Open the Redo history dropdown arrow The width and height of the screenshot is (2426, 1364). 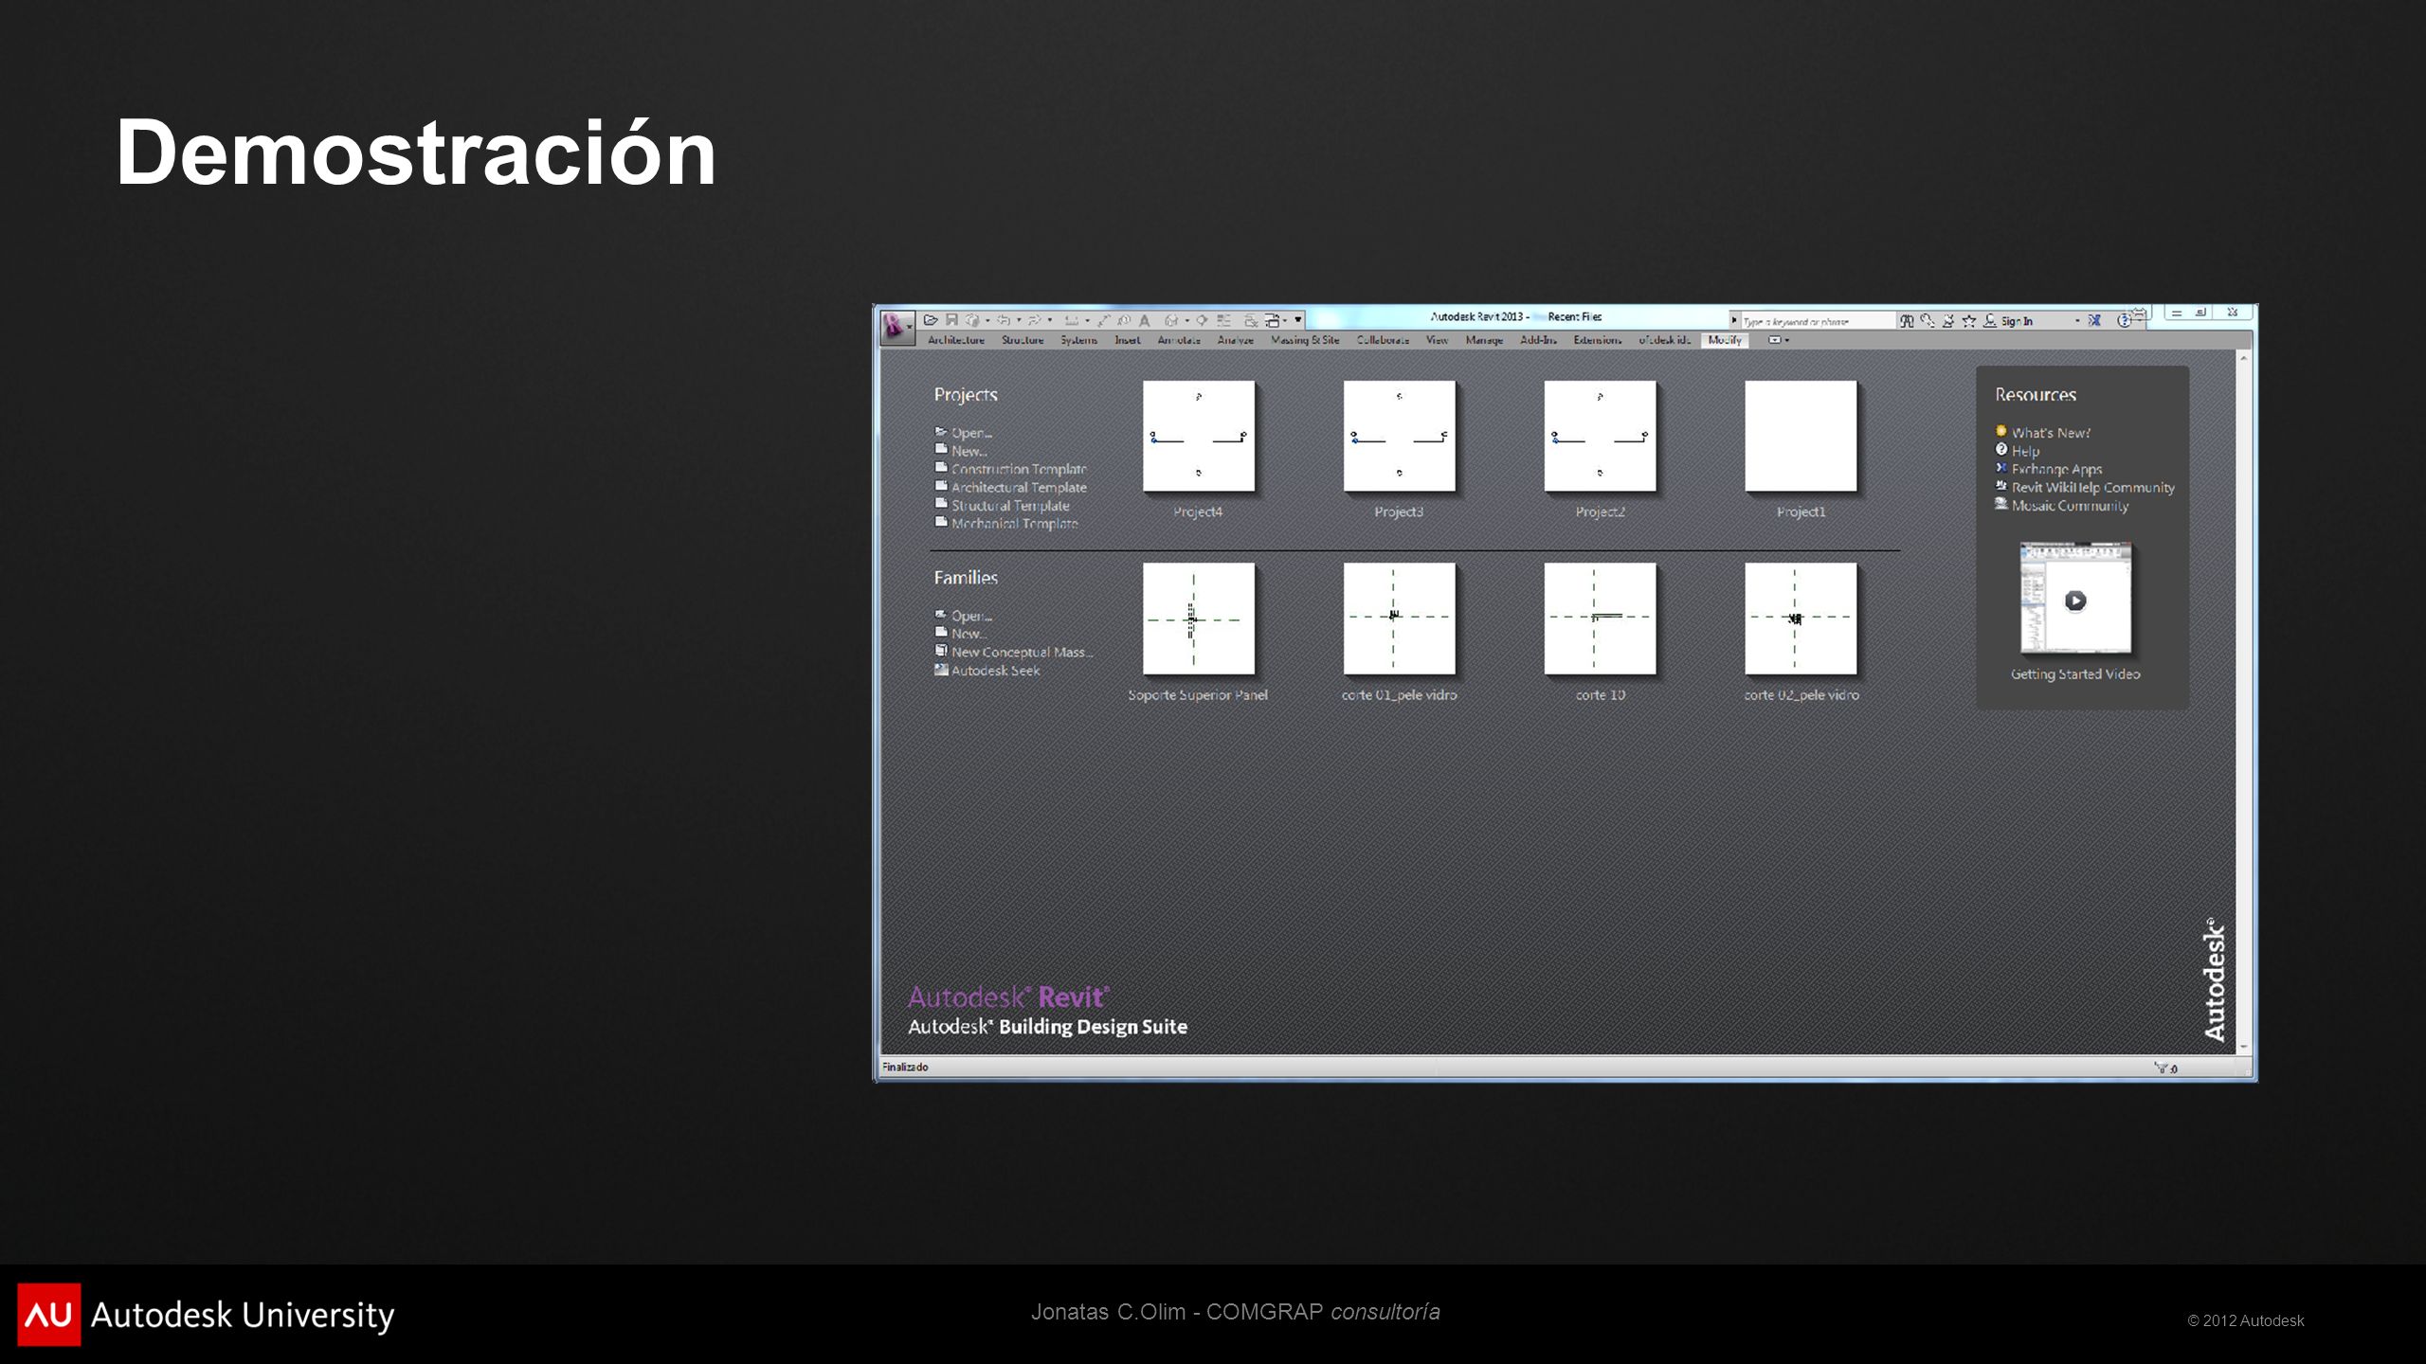(x=1050, y=320)
